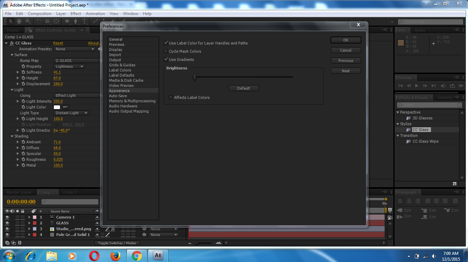The height and width of the screenshot is (262, 468).
Task: Select the Hand tool
Action: coord(19,21)
